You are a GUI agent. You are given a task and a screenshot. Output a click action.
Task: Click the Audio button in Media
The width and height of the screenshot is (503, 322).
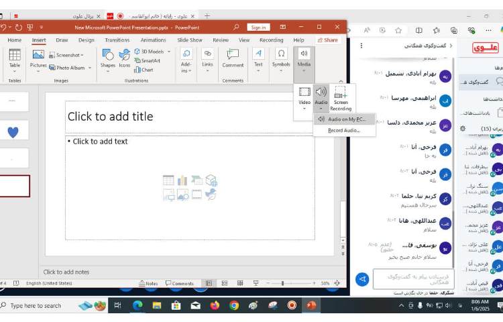321,99
